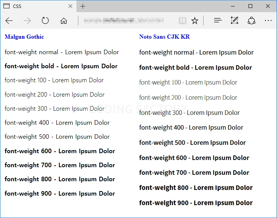
Task: Open the Hub lines icon
Action: [x=218, y=20]
